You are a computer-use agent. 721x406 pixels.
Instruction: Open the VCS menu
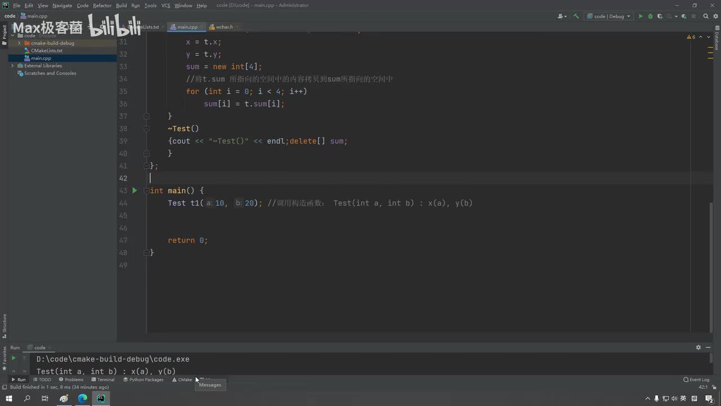tap(166, 5)
